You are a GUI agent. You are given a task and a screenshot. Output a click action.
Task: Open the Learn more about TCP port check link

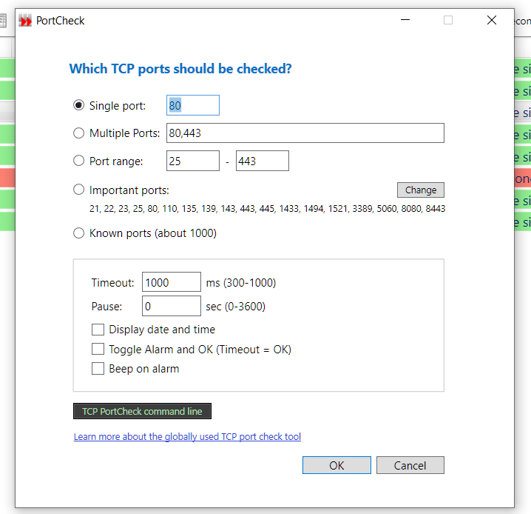[x=187, y=436]
